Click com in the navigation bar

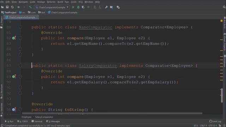click(x=32, y=13)
